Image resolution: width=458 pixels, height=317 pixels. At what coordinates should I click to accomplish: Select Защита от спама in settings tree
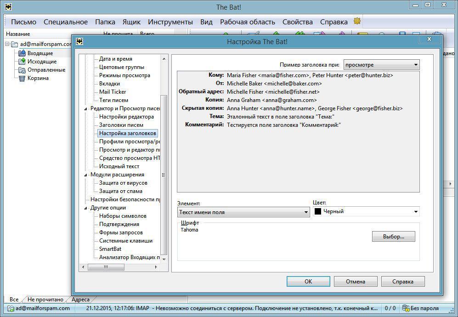(121, 191)
